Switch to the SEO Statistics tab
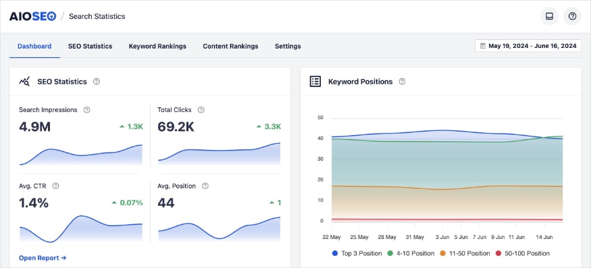591x268 pixels. (90, 47)
